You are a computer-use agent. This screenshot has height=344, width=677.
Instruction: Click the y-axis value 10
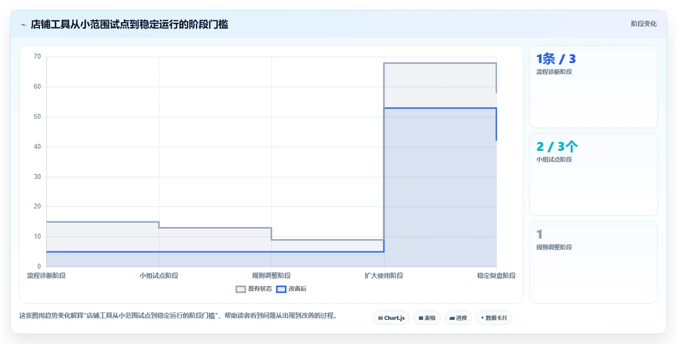[x=37, y=237]
